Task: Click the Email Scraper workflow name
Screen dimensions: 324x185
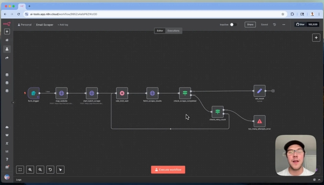Action: point(45,25)
